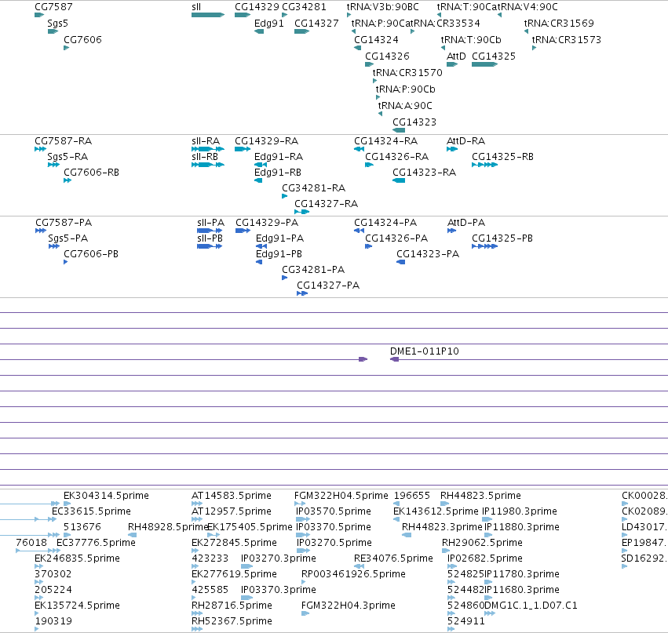Select the CG7587-PA protein label
Image resolution: width=668 pixels, height=633 pixels.
(64, 223)
